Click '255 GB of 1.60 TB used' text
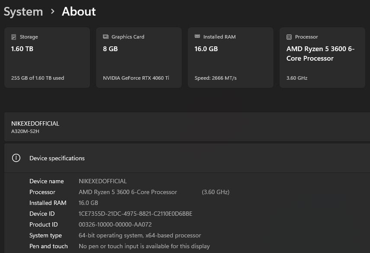The height and width of the screenshot is (253, 370). click(38, 78)
